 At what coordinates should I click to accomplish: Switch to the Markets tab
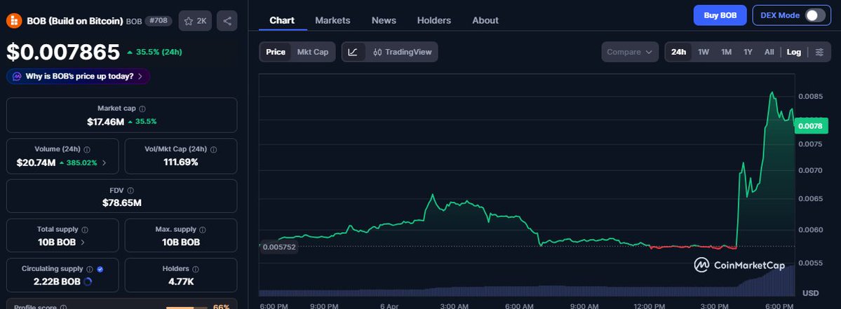coord(332,20)
